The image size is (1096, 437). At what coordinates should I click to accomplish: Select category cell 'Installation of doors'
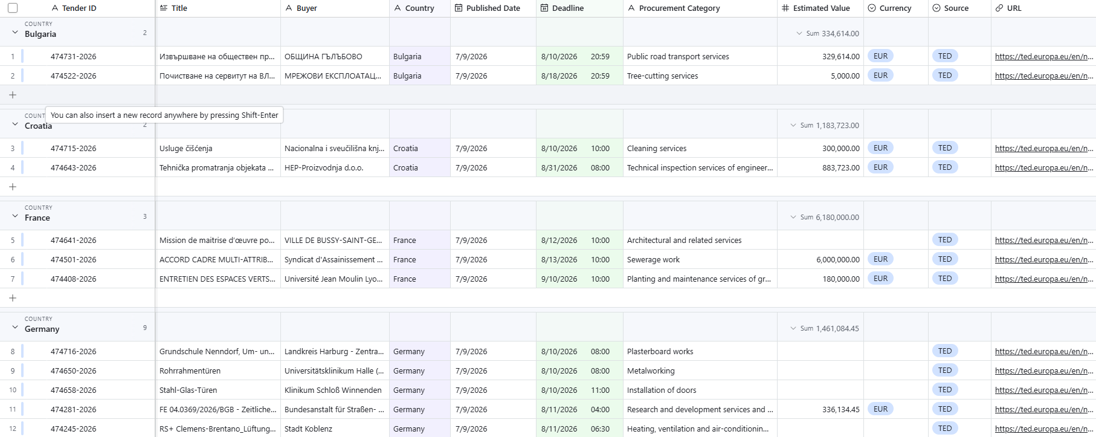tap(700, 390)
